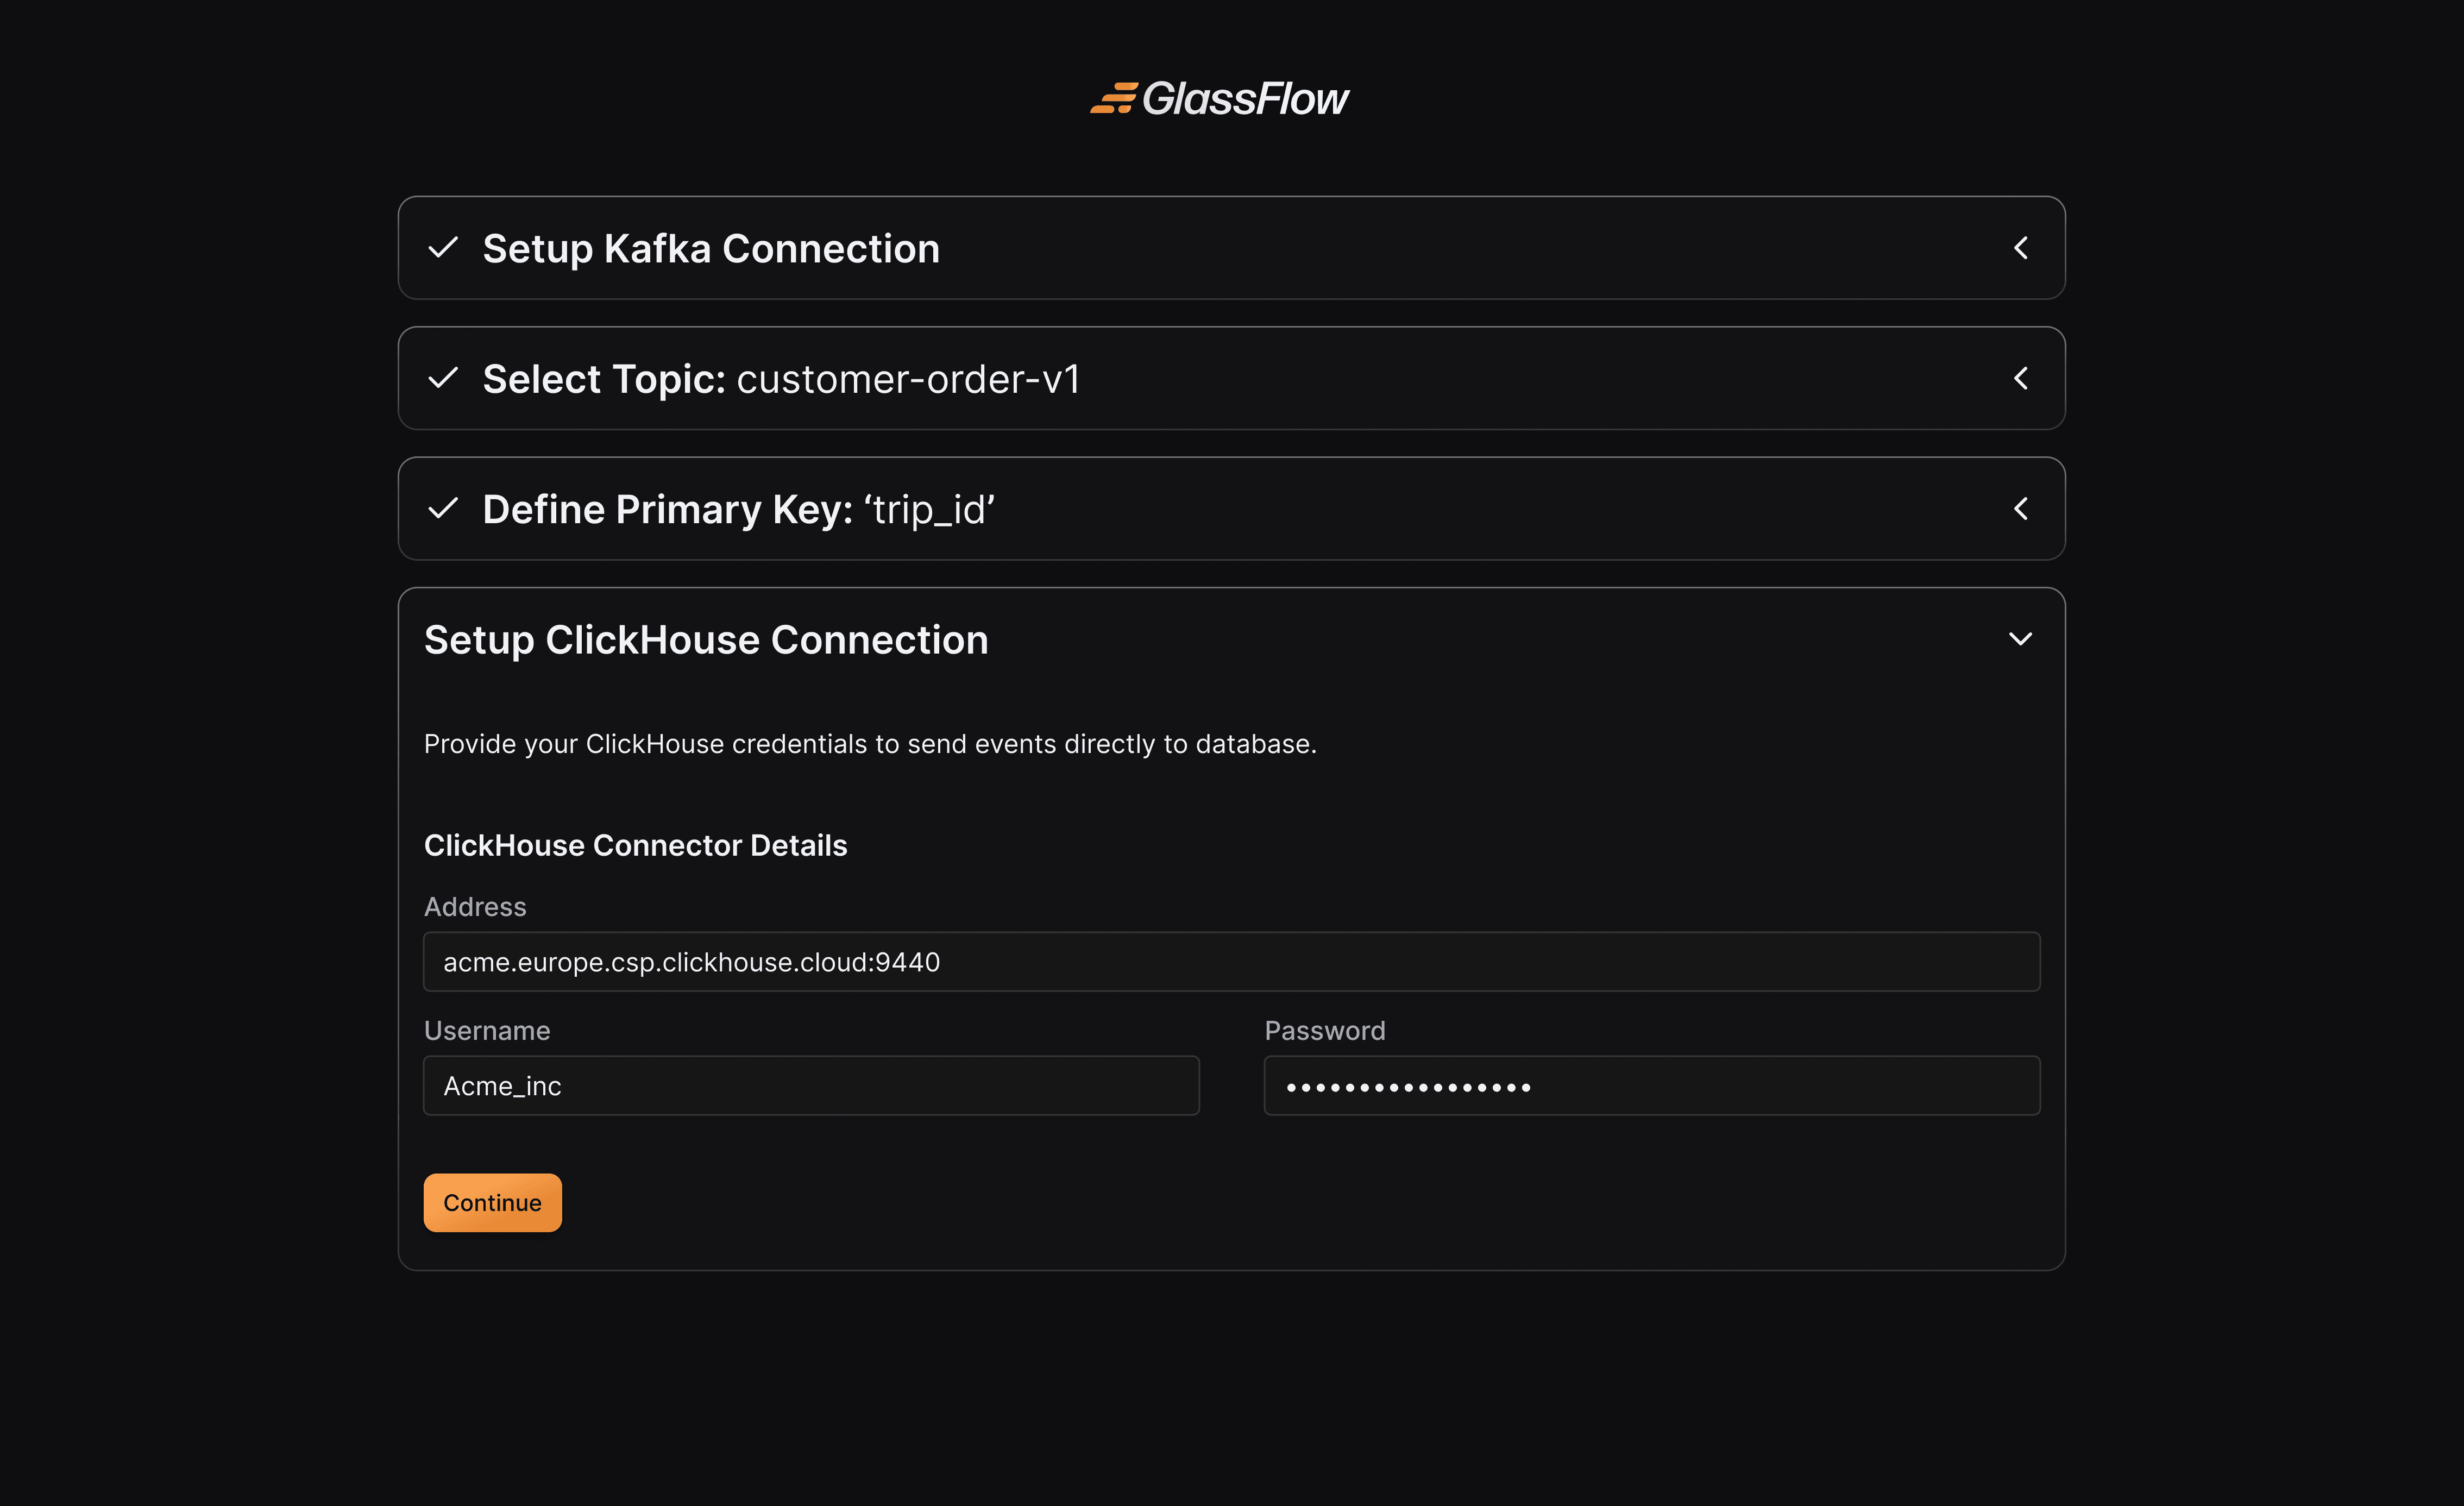The image size is (2464, 1506).
Task: Click the checkmark beside Define Primary Key
Action: [443, 509]
